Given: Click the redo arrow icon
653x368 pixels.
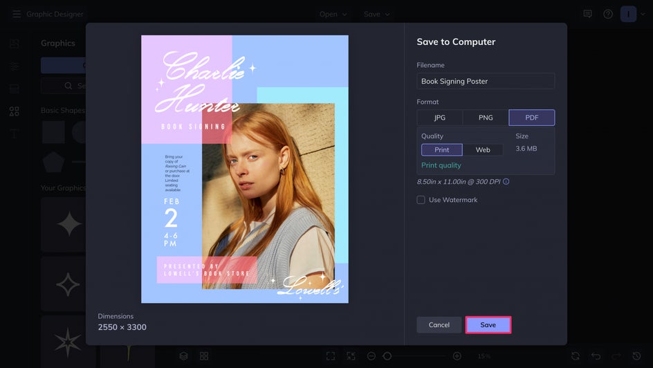Looking at the screenshot, I should [x=616, y=356].
